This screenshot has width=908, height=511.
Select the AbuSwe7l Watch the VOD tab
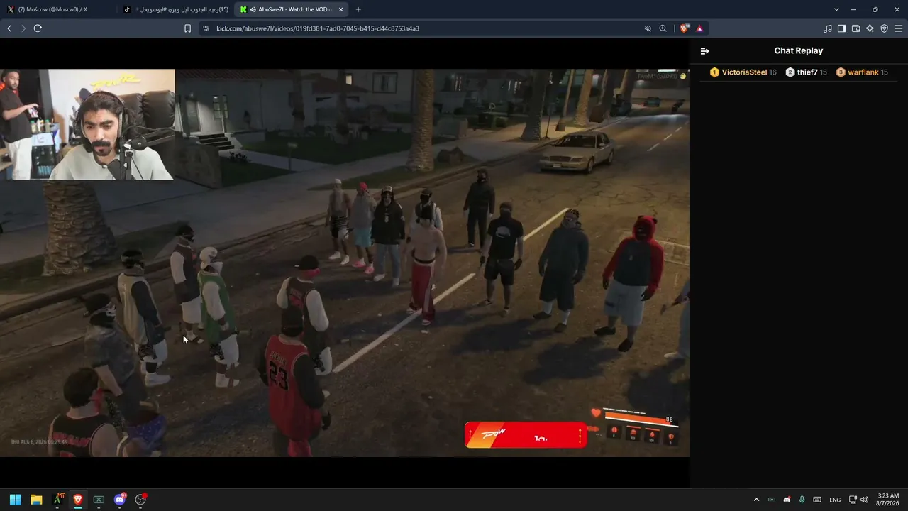click(291, 9)
